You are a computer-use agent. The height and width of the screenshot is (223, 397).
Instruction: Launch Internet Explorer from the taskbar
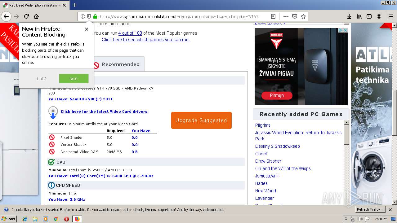[x=25, y=219]
